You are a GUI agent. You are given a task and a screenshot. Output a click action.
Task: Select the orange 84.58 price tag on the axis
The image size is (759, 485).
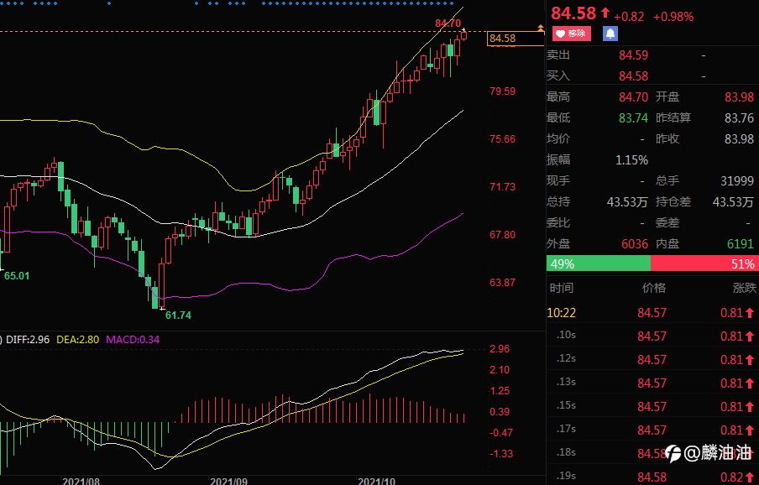point(516,39)
